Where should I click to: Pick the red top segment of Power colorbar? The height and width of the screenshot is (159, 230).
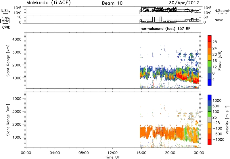[210, 39]
